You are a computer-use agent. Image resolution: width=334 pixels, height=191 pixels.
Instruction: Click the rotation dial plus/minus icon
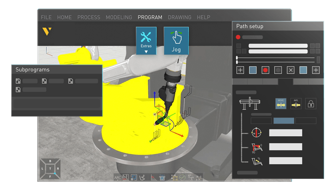coord(256,133)
